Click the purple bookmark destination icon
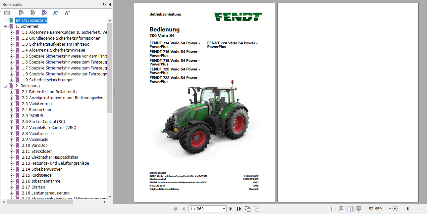The height and width of the screenshot is (214, 427). (x=44, y=13)
